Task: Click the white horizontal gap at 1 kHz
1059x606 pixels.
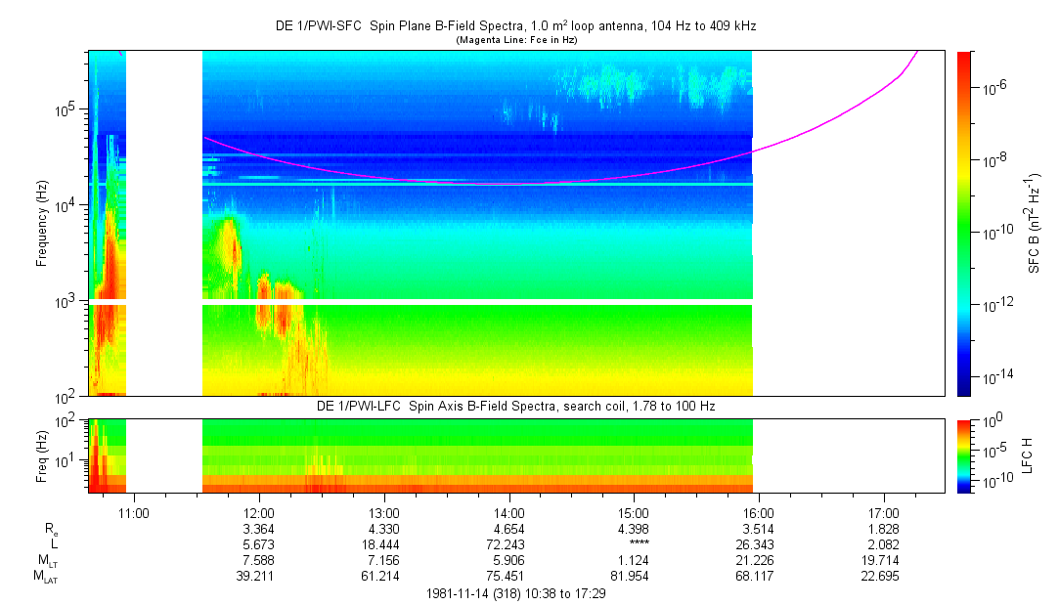Action: pyautogui.click(x=476, y=302)
